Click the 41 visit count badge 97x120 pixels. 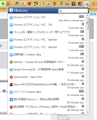pos(82,31)
